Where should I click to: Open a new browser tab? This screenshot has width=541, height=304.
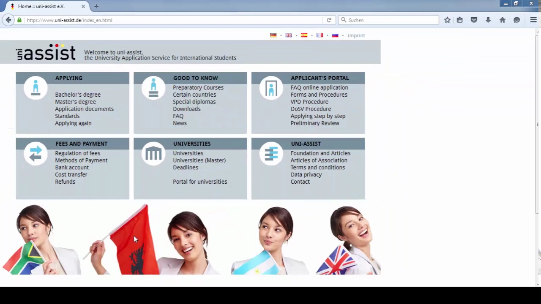[96, 6]
